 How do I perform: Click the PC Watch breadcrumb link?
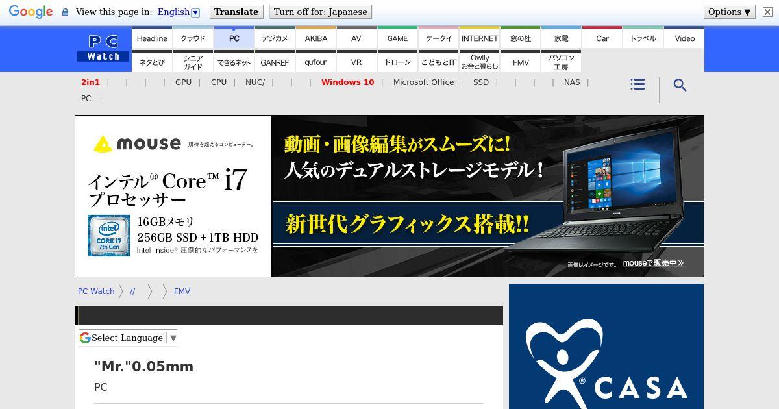(96, 291)
